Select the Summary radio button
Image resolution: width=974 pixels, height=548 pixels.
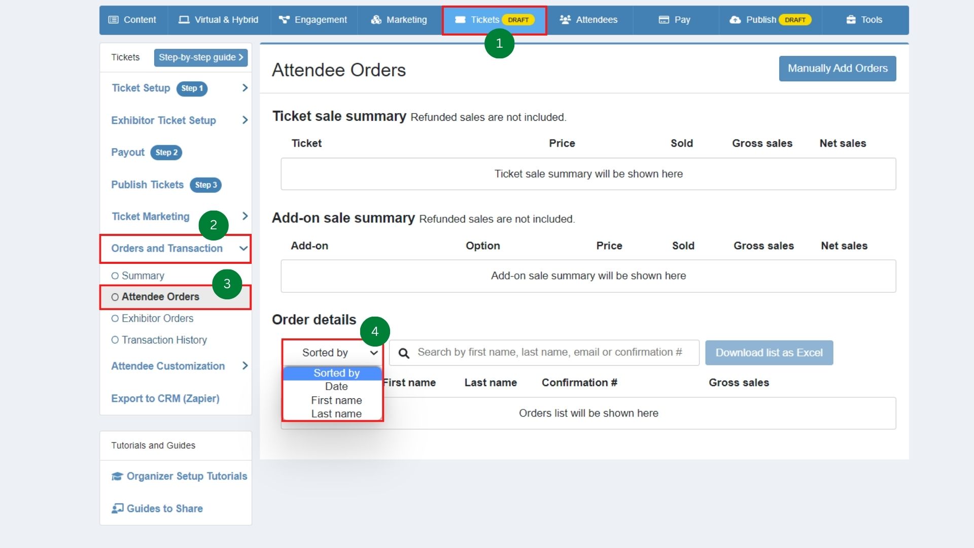[115, 276]
